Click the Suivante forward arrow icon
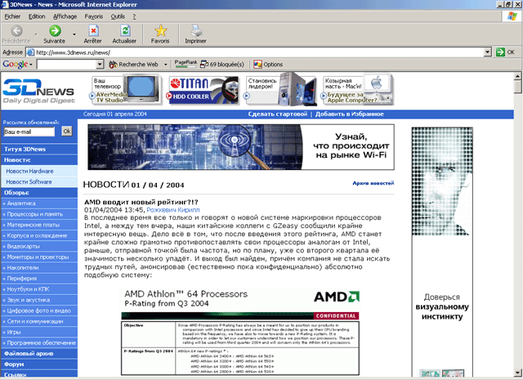523x380 pixels. (x=55, y=31)
